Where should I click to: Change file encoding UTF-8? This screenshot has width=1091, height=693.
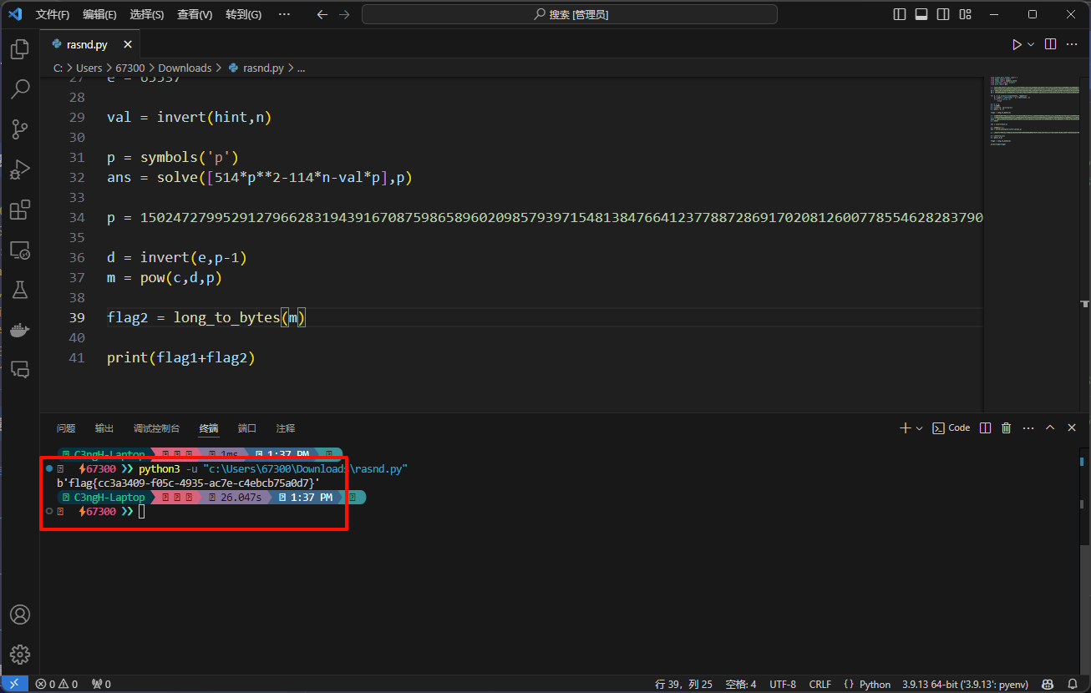783,684
